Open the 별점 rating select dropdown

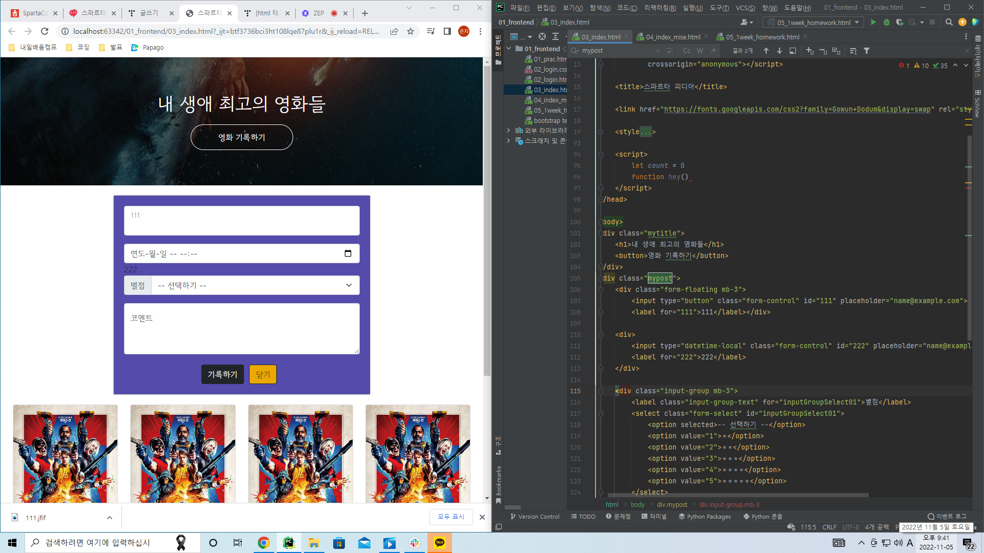click(x=255, y=285)
